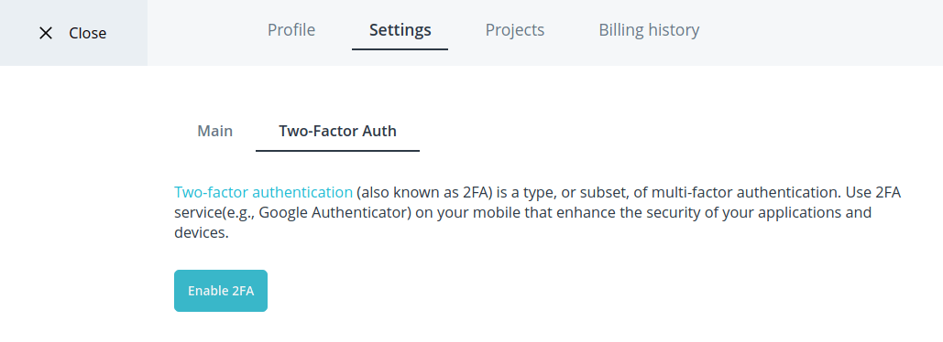
Task: Click the 2FA description paragraph
Action: 538,213
